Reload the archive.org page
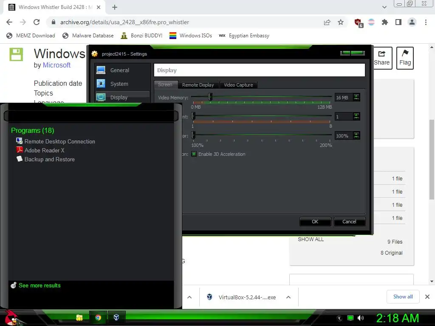Screen dimensions: 435x326 (37, 22)
